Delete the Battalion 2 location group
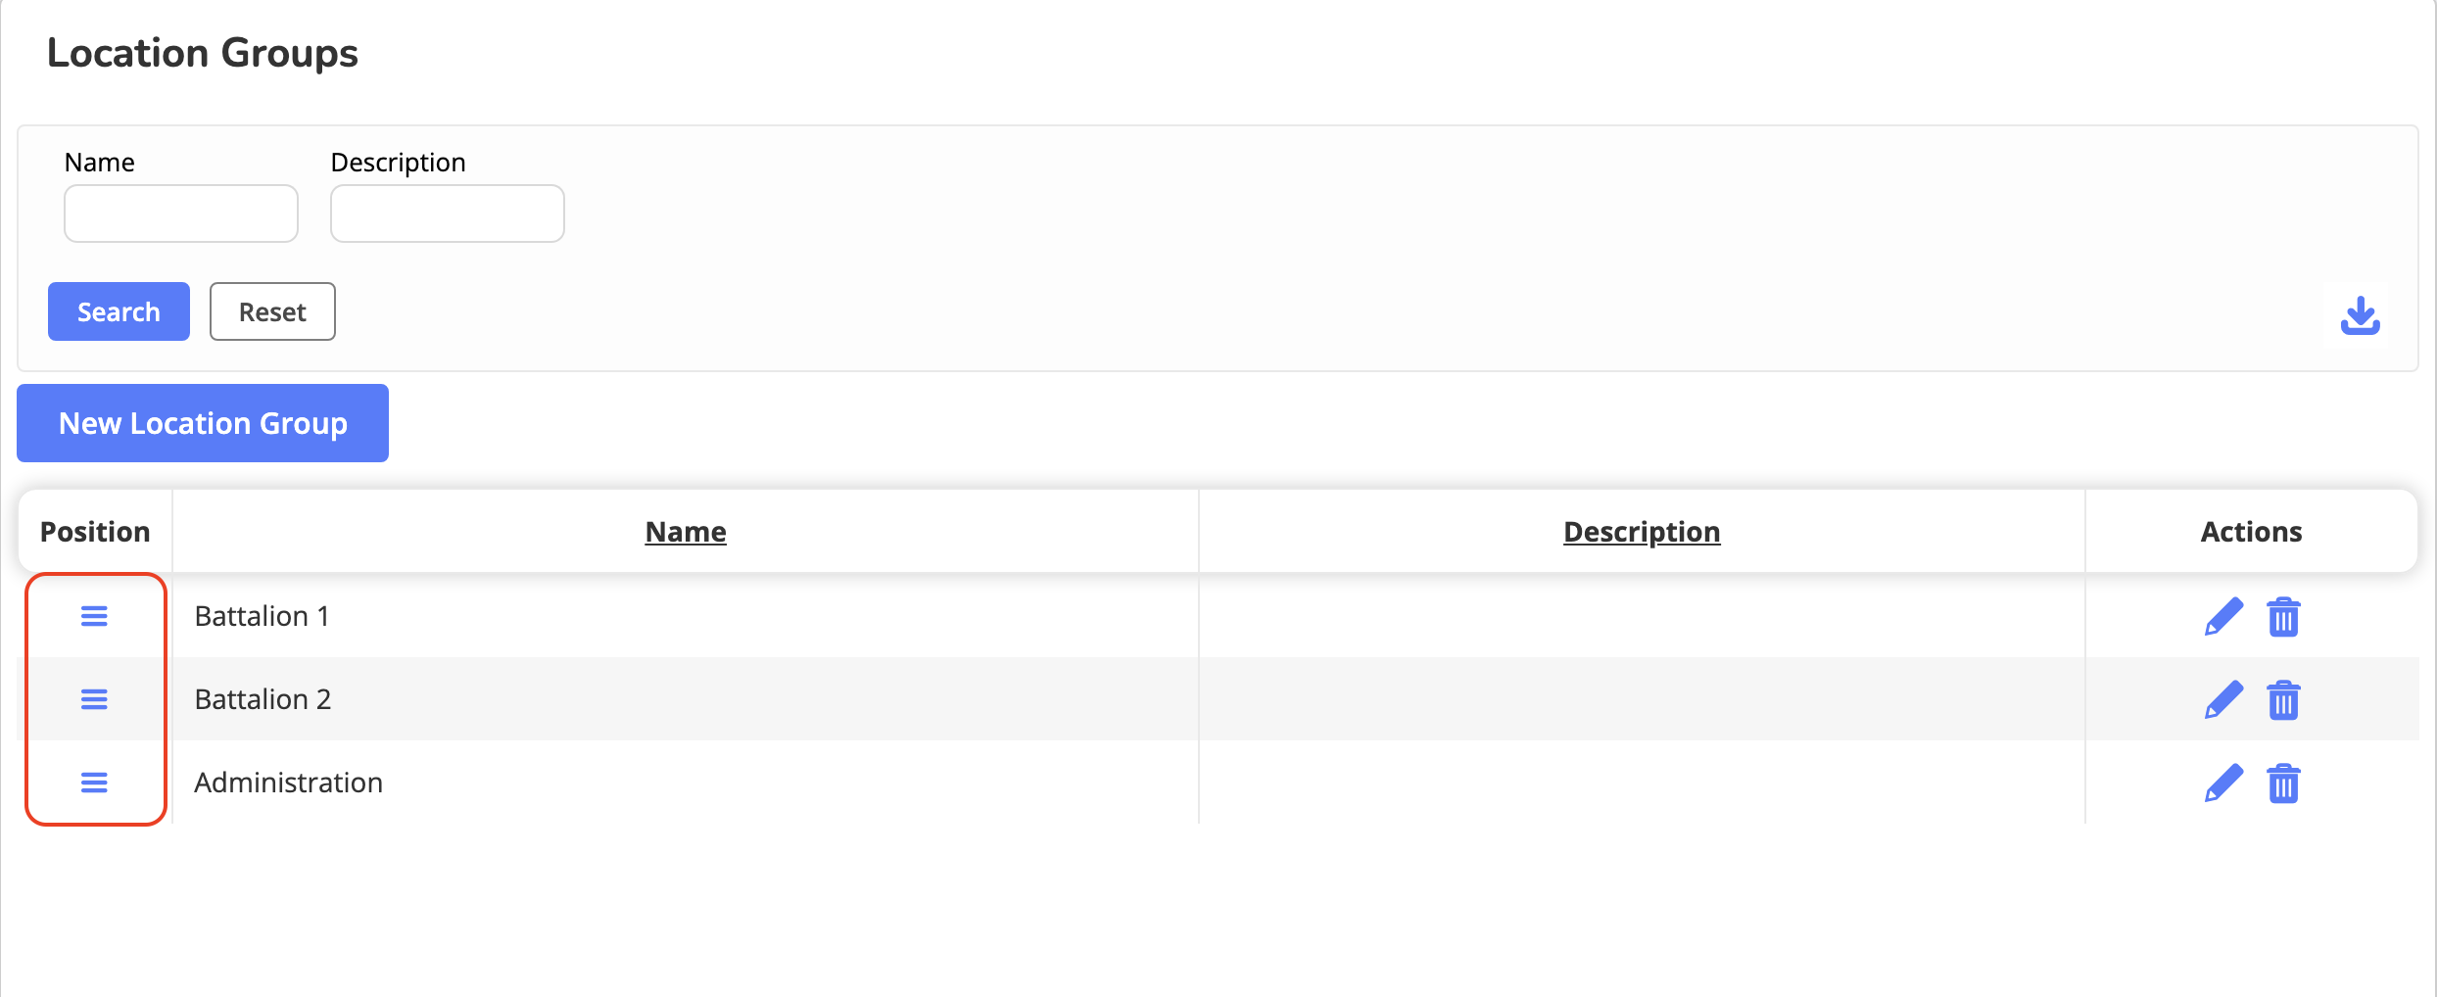This screenshot has width=2437, height=997. click(2283, 700)
